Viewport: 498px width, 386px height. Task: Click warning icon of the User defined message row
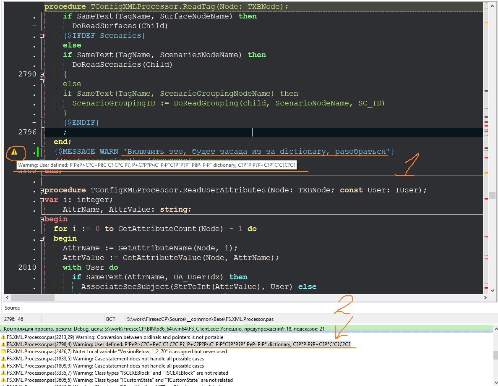(3, 344)
